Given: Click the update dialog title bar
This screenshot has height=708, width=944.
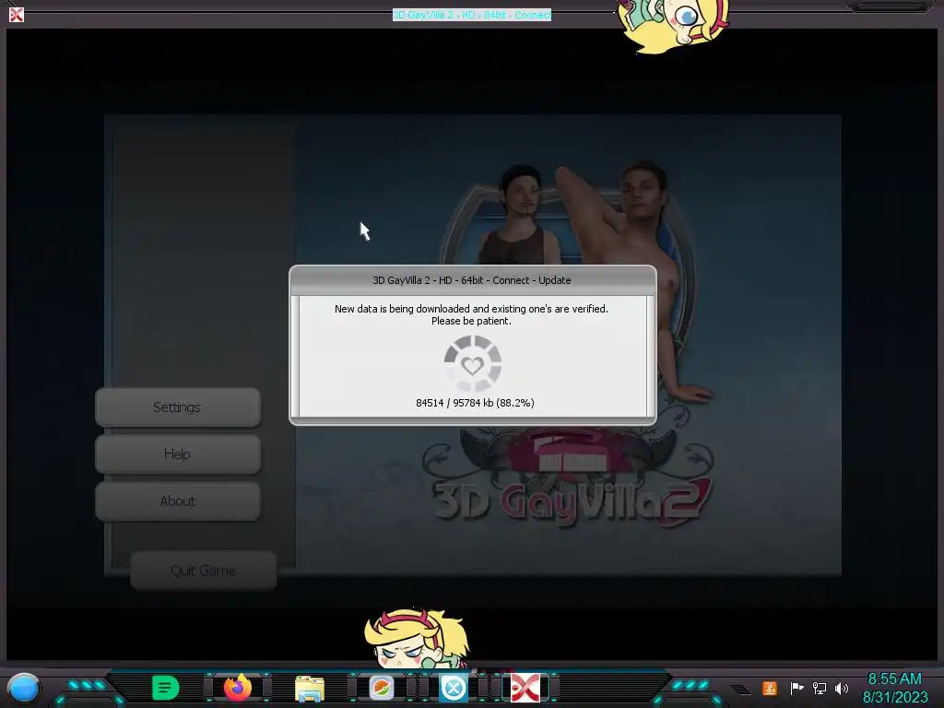Looking at the screenshot, I should tap(472, 280).
